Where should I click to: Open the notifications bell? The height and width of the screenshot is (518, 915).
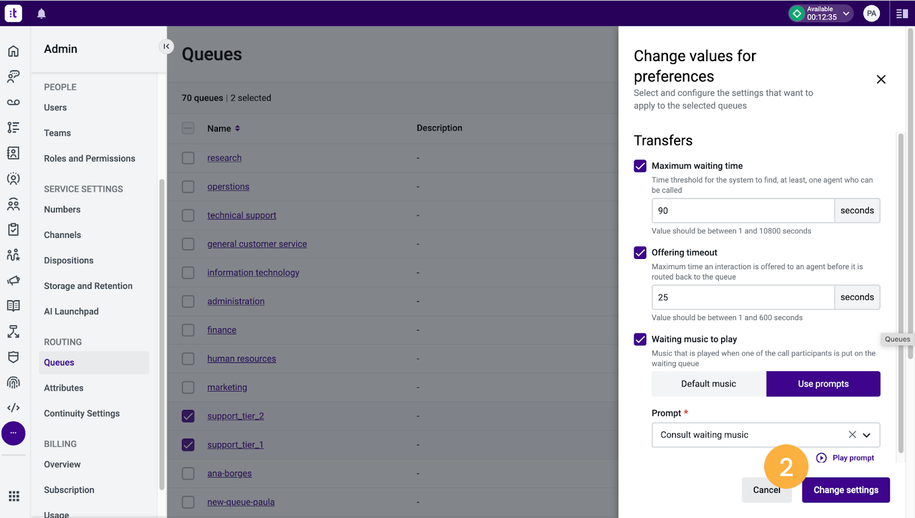[x=41, y=14]
